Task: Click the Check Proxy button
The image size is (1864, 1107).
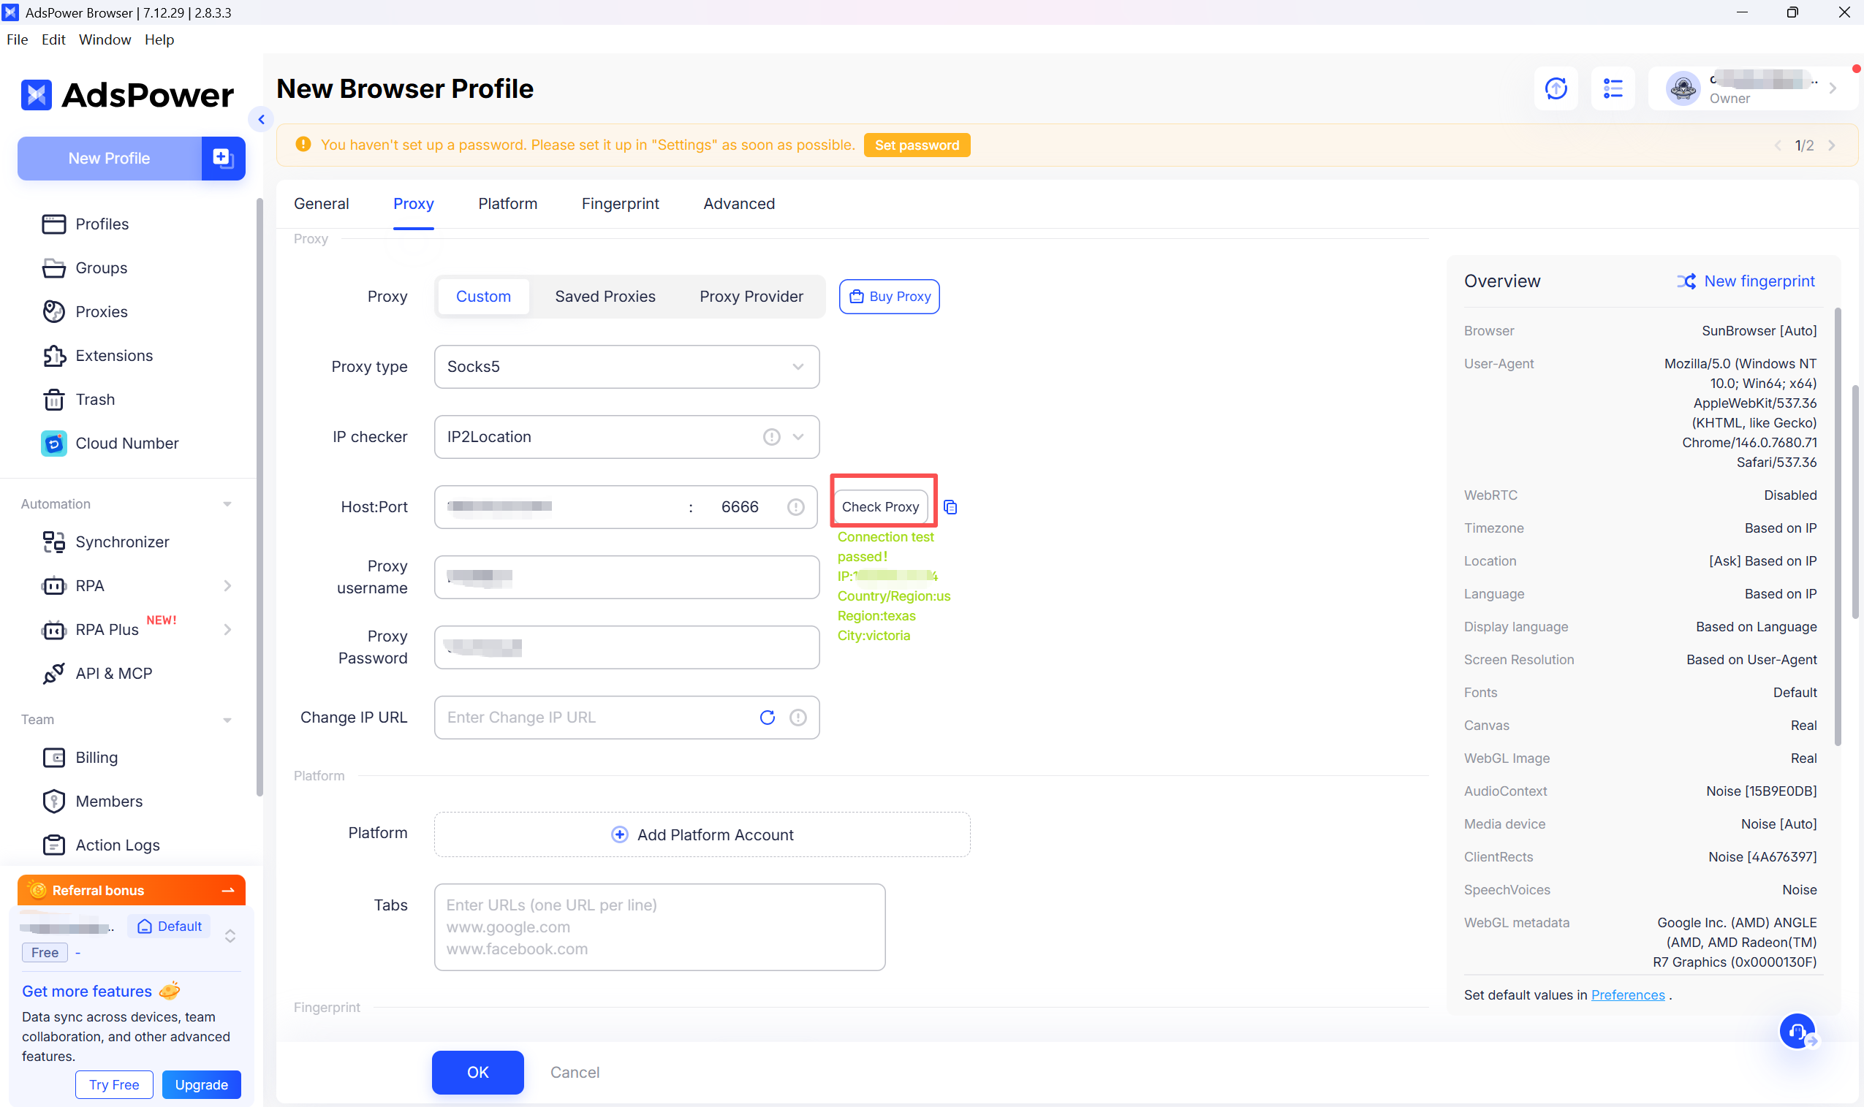Action: 880,507
